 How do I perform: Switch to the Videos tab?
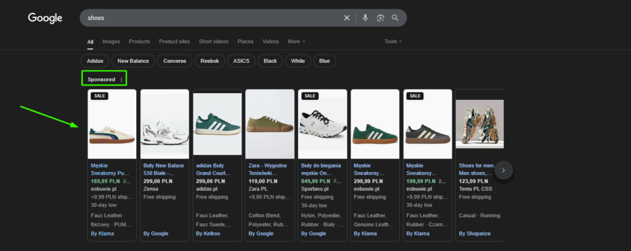tap(271, 41)
